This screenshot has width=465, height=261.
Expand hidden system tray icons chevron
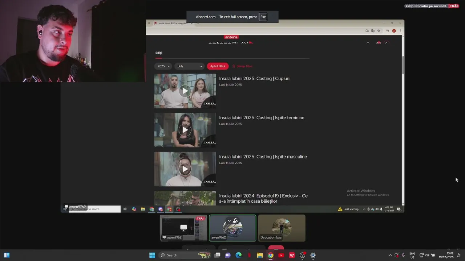pos(391,255)
